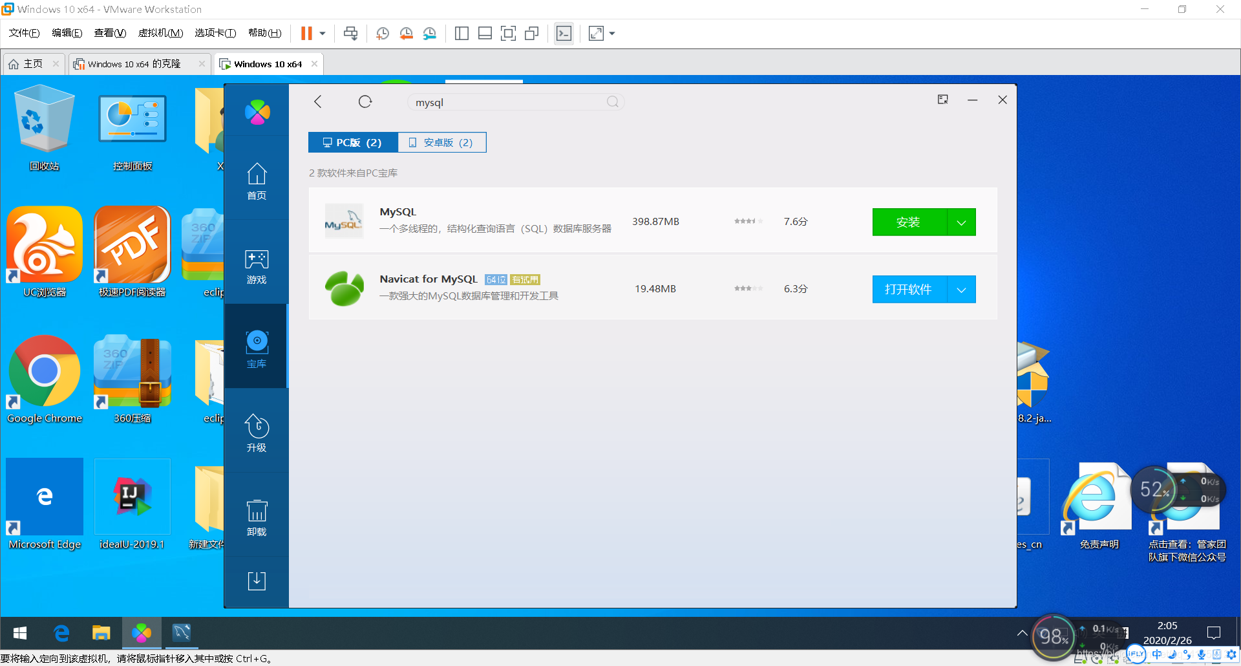Switch to 安卓版 (2) tab
This screenshot has height=666, width=1241.
[441, 142]
